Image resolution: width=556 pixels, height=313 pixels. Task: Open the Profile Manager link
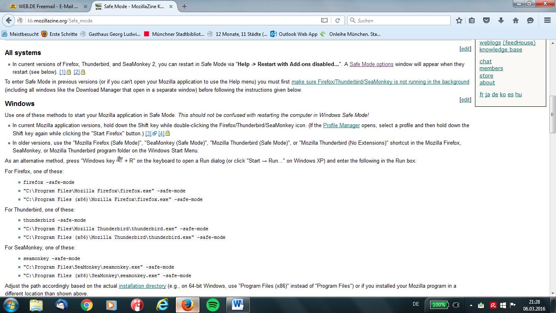pyautogui.click(x=341, y=125)
